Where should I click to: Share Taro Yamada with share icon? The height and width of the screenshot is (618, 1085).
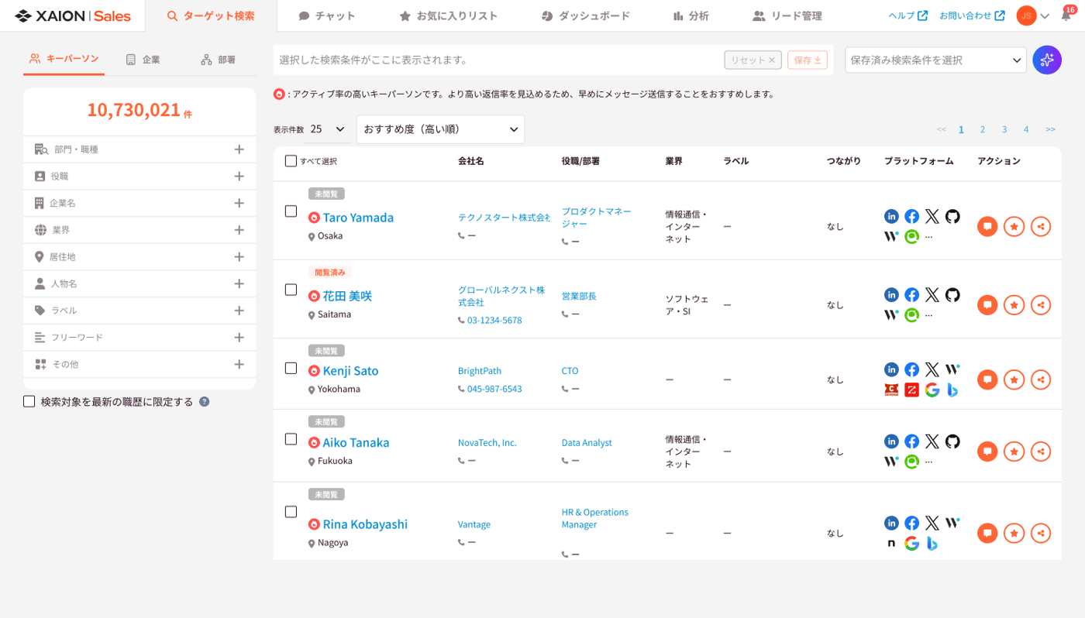(x=1041, y=226)
